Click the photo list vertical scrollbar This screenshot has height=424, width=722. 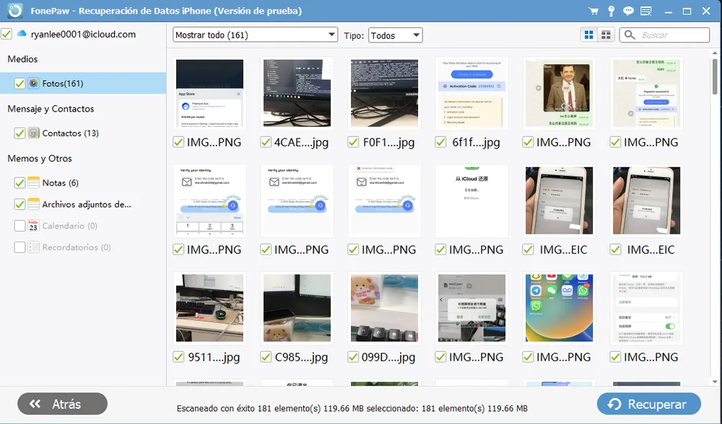715,76
